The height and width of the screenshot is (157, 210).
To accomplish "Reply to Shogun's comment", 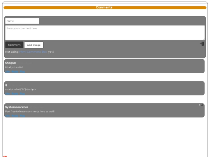I will click(15, 72).
